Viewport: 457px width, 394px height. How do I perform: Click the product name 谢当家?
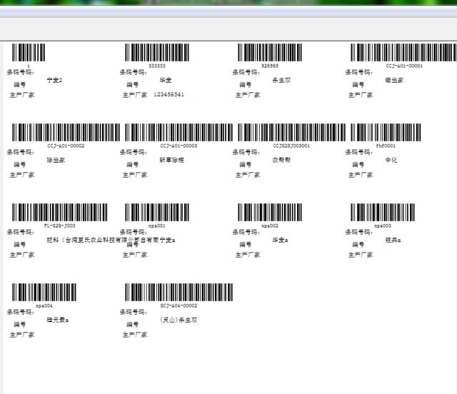point(394,80)
